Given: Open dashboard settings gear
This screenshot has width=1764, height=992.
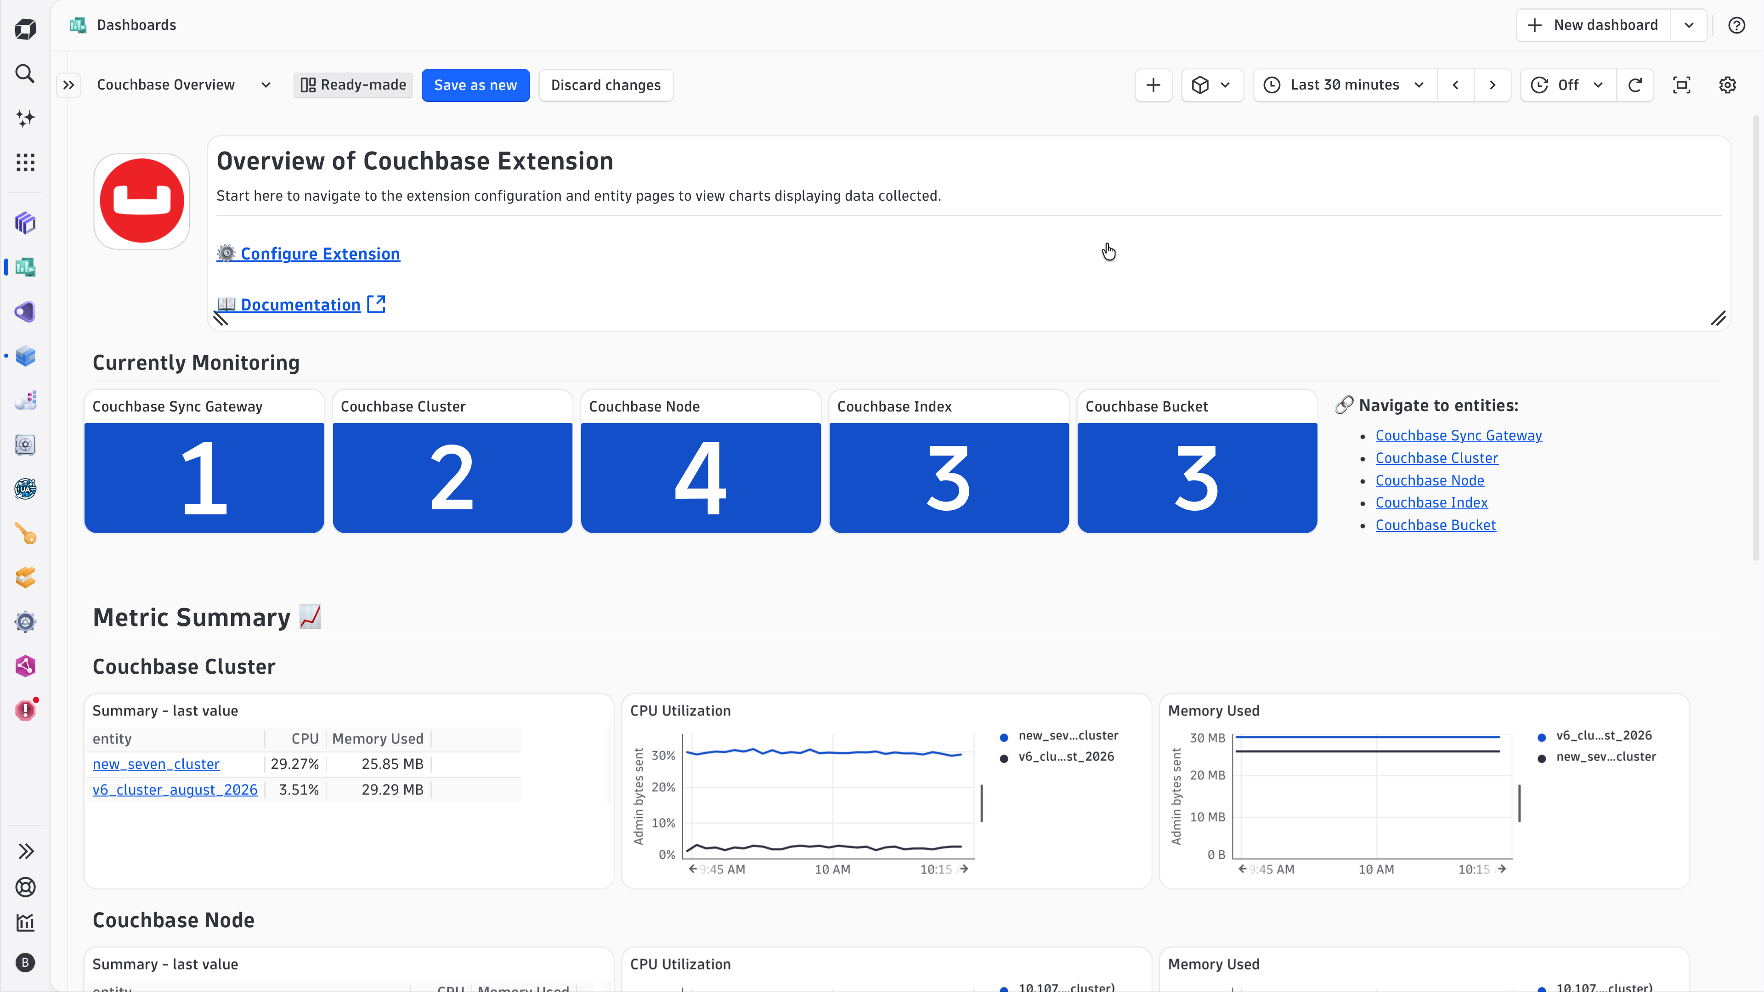Looking at the screenshot, I should (x=1728, y=85).
